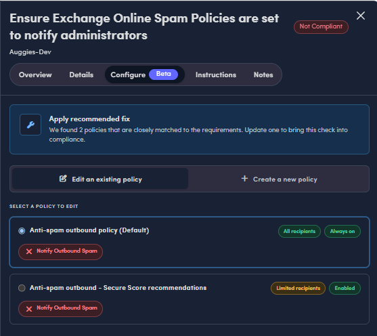Click Anti-spam outbound - Secure Score recommendations title
377x336 pixels.
point(118,288)
